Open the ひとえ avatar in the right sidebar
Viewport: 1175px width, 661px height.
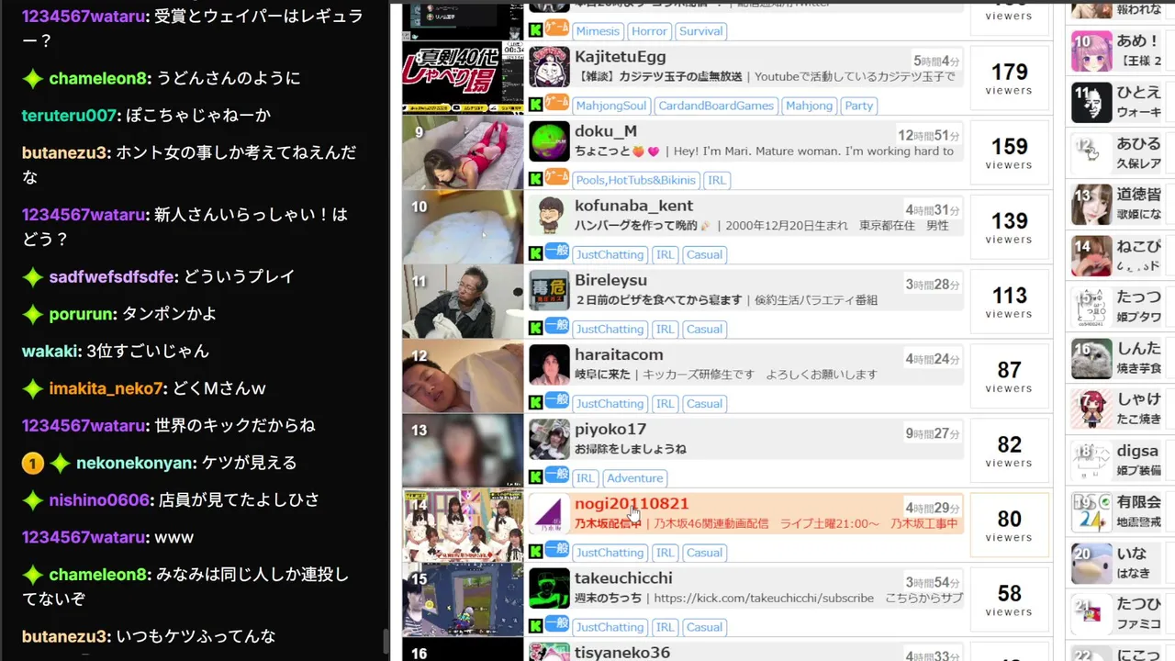point(1091,103)
